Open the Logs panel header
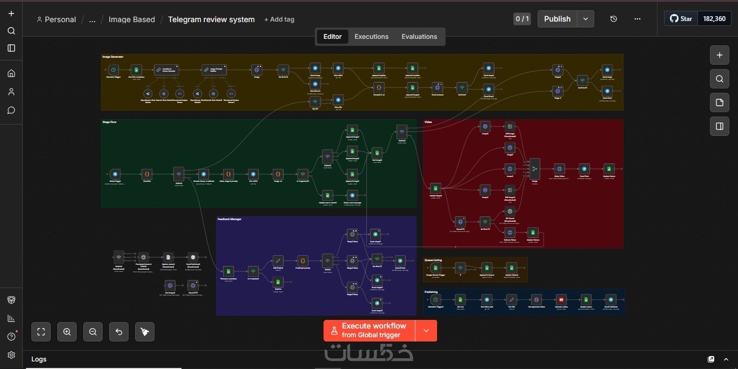738x369 pixels. coord(39,359)
